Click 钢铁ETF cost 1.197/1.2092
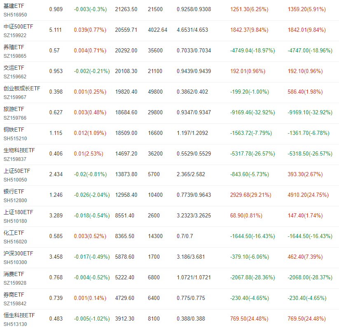Viewport: 339px width, 328px height. (192, 133)
